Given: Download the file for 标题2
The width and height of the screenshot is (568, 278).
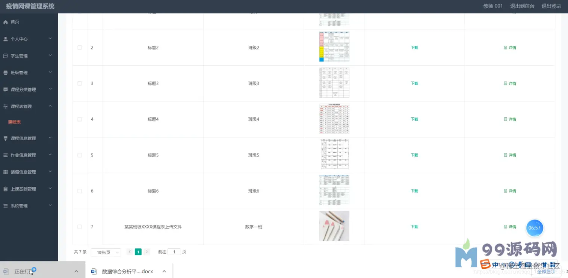Looking at the screenshot, I should (414, 48).
